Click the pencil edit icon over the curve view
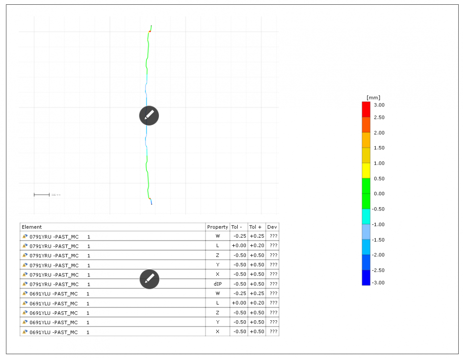This screenshot has height=358, width=463. (149, 116)
